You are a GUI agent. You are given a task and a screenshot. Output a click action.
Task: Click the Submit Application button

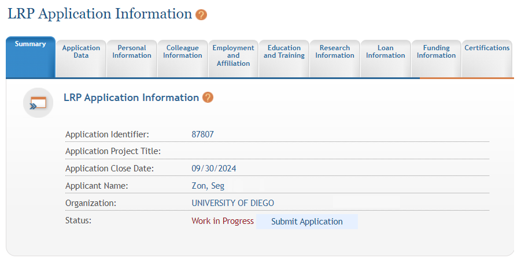tap(307, 222)
